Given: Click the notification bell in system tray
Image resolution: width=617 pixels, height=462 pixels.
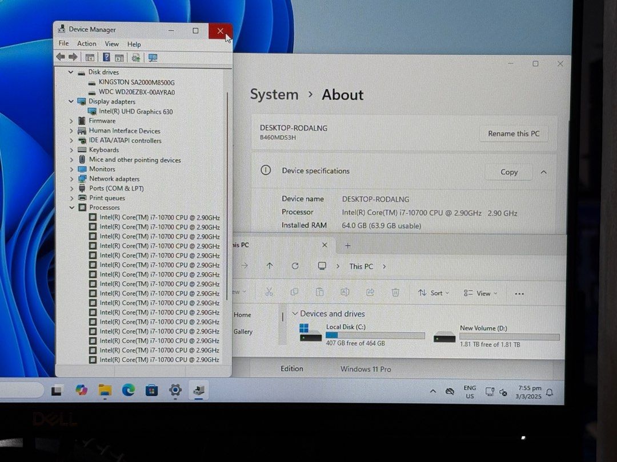Looking at the screenshot, I should [x=549, y=393].
